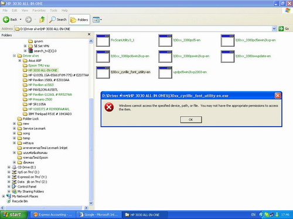The width and height of the screenshot is (293, 219).
Task: Select the FixScanUtility3_1 file icon
Action: [x=103, y=40]
